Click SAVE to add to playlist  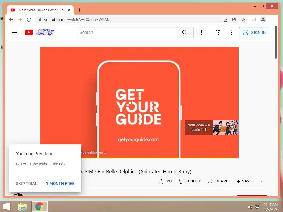tap(243, 181)
